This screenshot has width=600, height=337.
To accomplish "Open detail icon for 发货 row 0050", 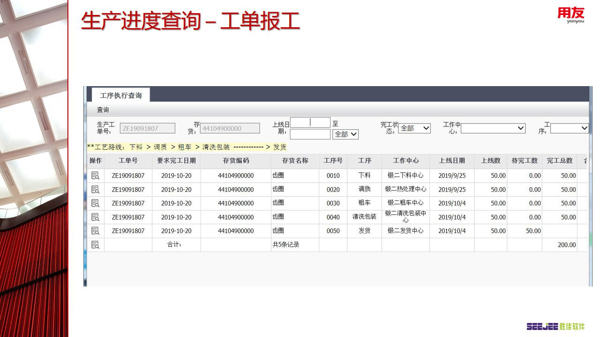I will (x=95, y=231).
